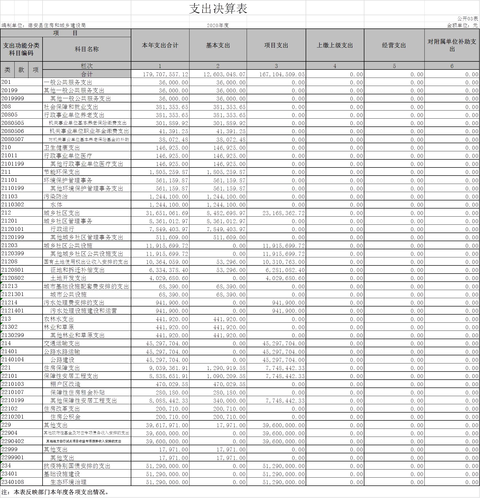
Task: Select the 12,603,048.07 basic expenditure cell
Action: click(224, 74)
